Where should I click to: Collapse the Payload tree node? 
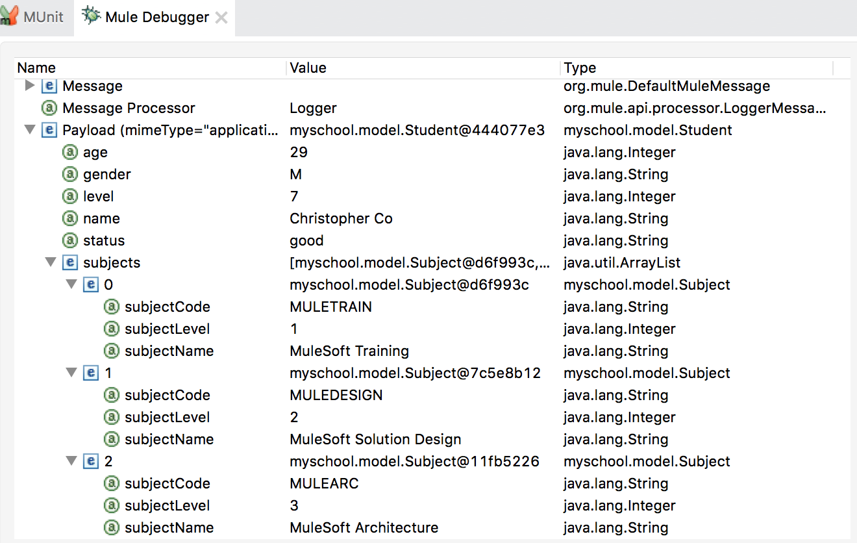29,130
